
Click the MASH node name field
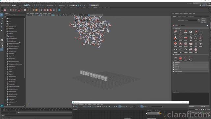(x=191, y=20)
